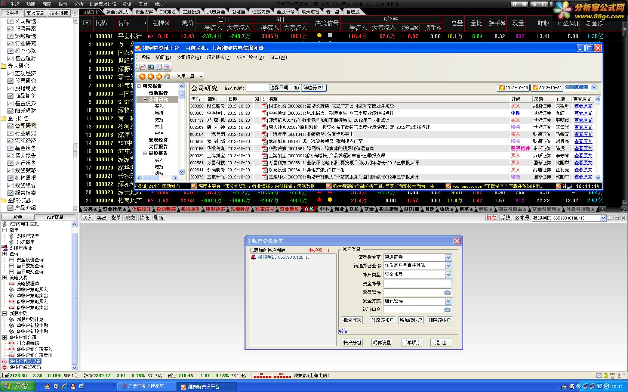Switch to 股票 tab in lower panel
This screenshot has width=628, height=392.
[18, 217]
